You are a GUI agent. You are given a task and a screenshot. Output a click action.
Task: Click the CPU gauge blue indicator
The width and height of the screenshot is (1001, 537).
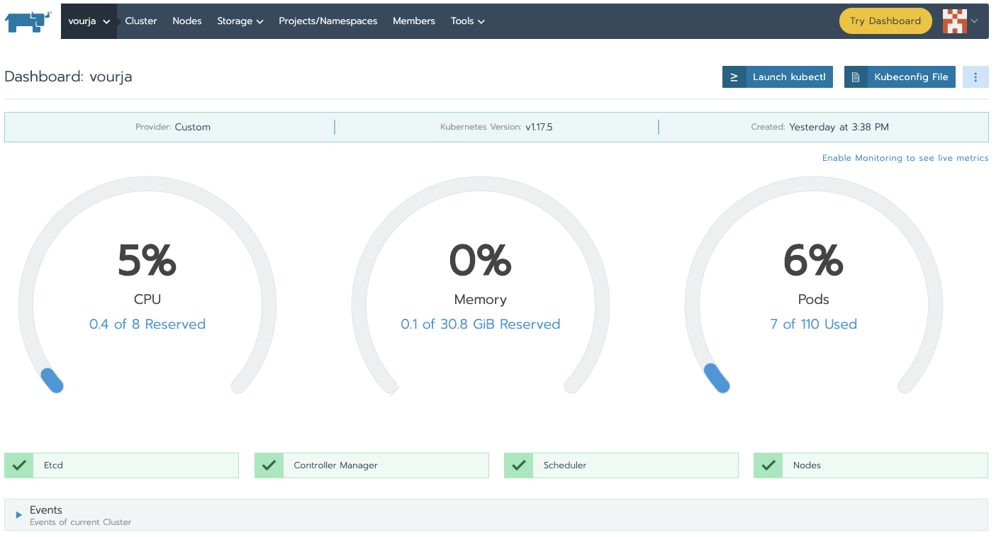(x=52, y=380)
